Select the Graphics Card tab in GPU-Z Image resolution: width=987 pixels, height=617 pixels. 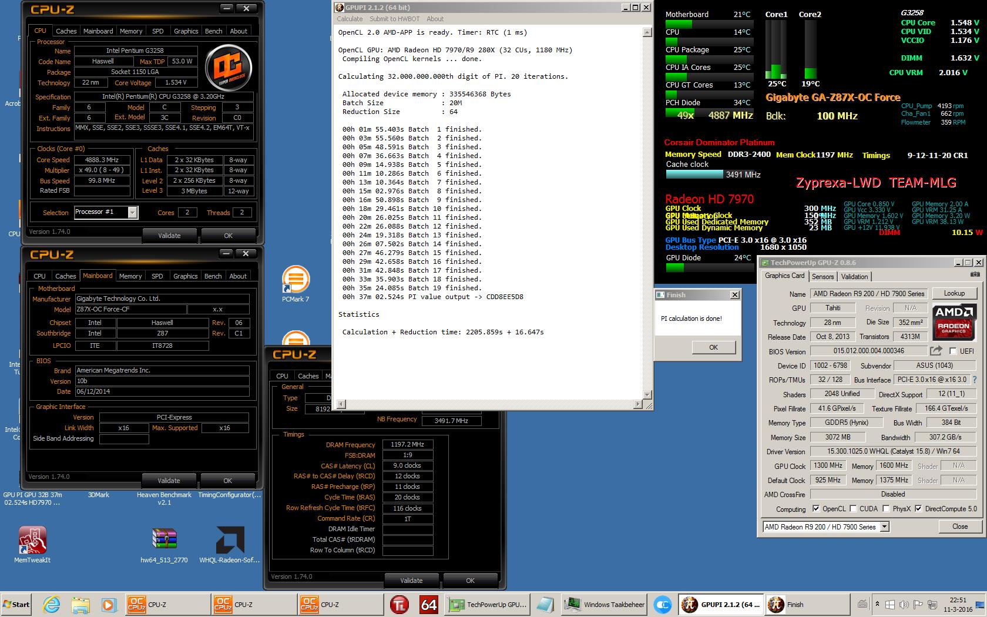pos(784,276)
